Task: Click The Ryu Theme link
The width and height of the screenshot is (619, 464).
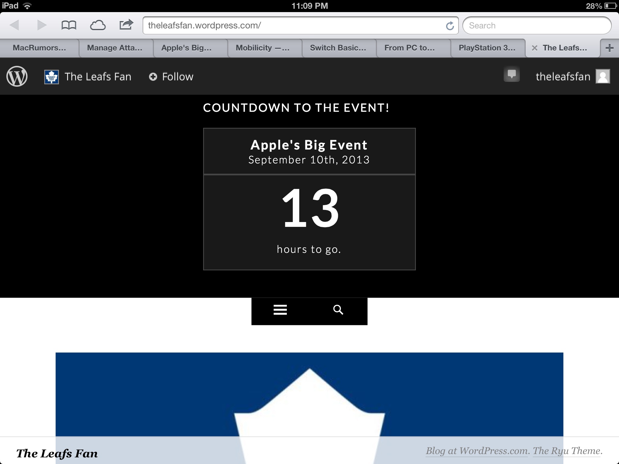Action: (566, 451)
